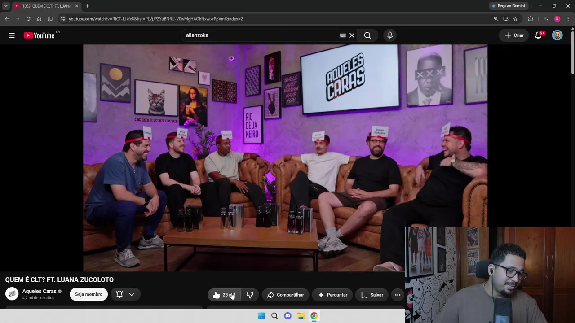Open the account avatar menu
575x323 pixels.
click(x=557, y=35)
